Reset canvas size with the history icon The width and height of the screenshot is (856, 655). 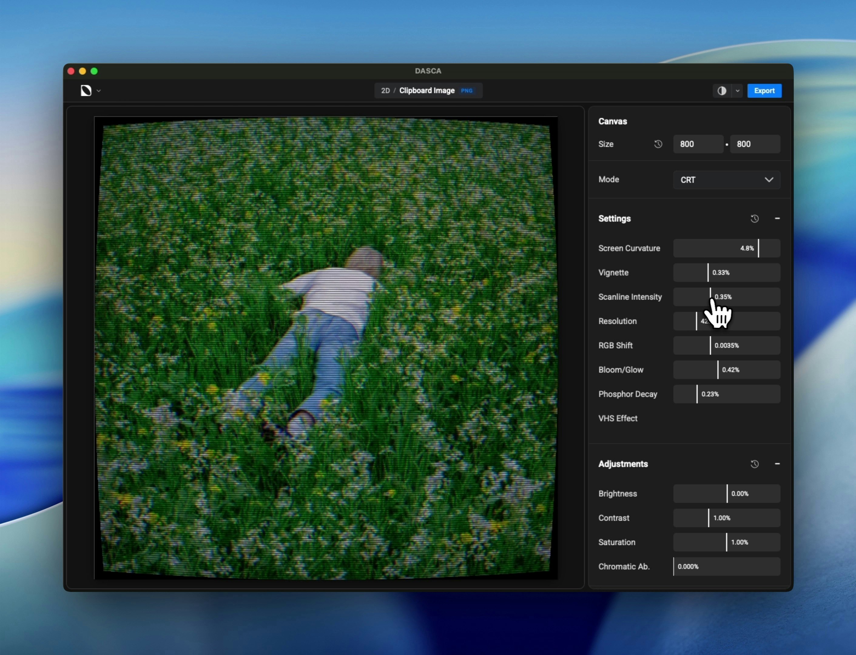[658, 144]
